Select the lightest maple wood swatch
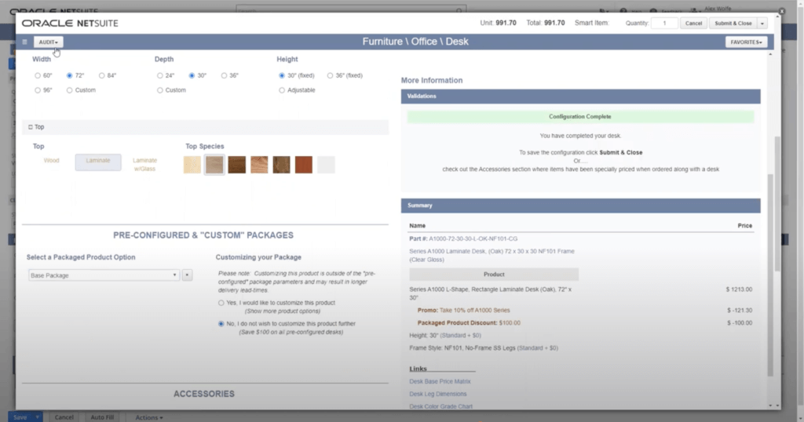The image size is (804, 422). (192, 164)
